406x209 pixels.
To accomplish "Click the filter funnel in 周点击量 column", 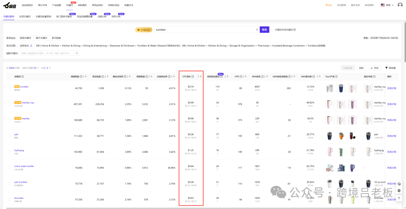I will pyautogui.click(x=108, y=76).
